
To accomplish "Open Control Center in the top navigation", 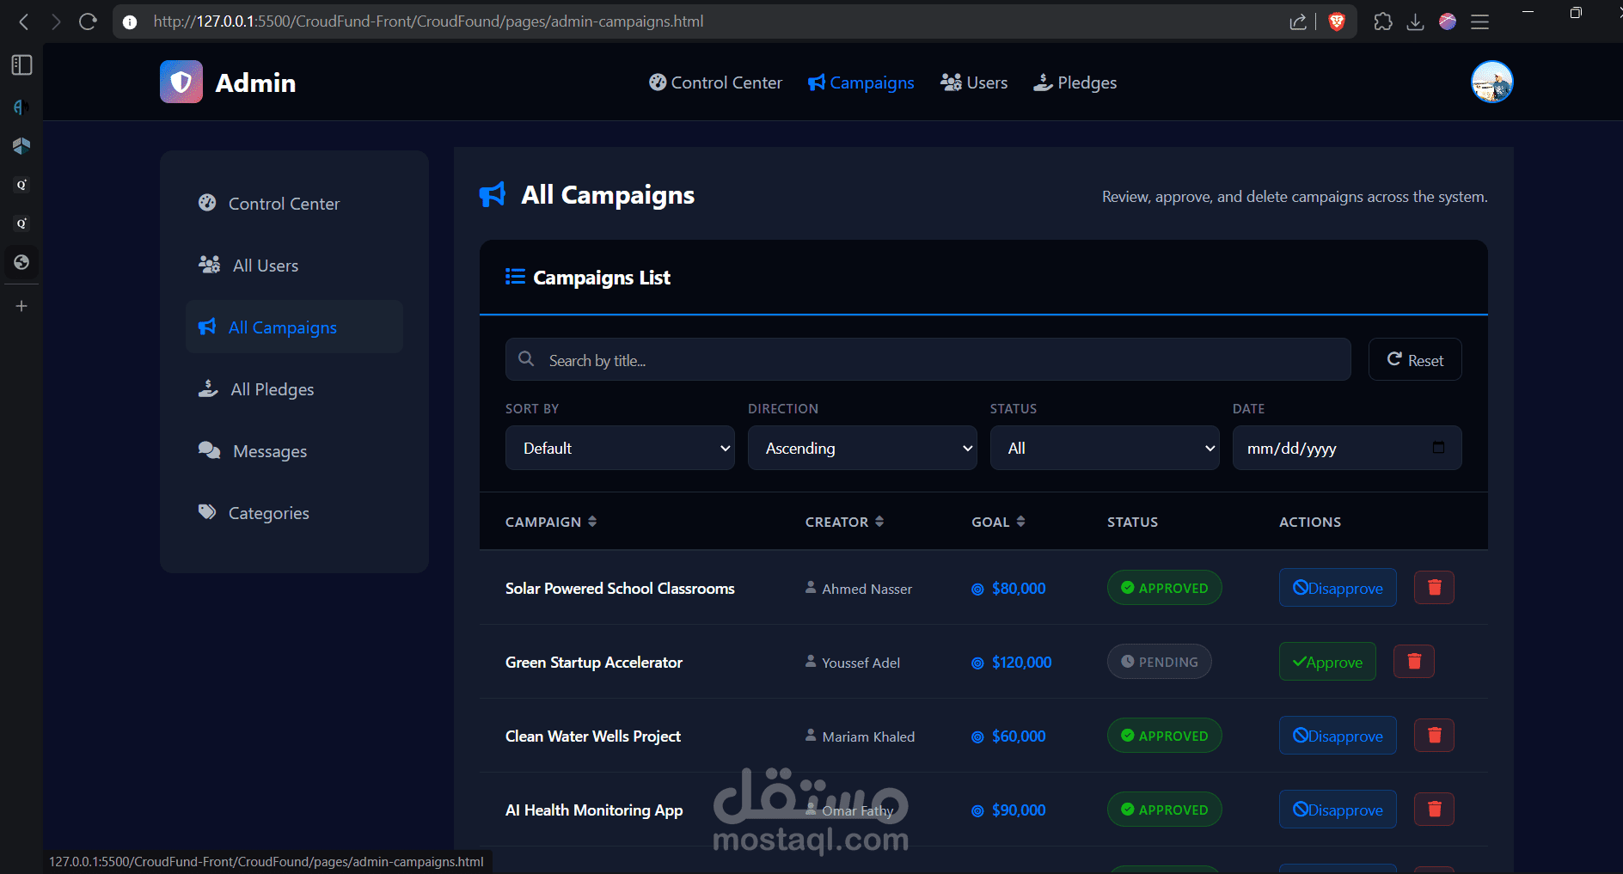I will 715,83.
